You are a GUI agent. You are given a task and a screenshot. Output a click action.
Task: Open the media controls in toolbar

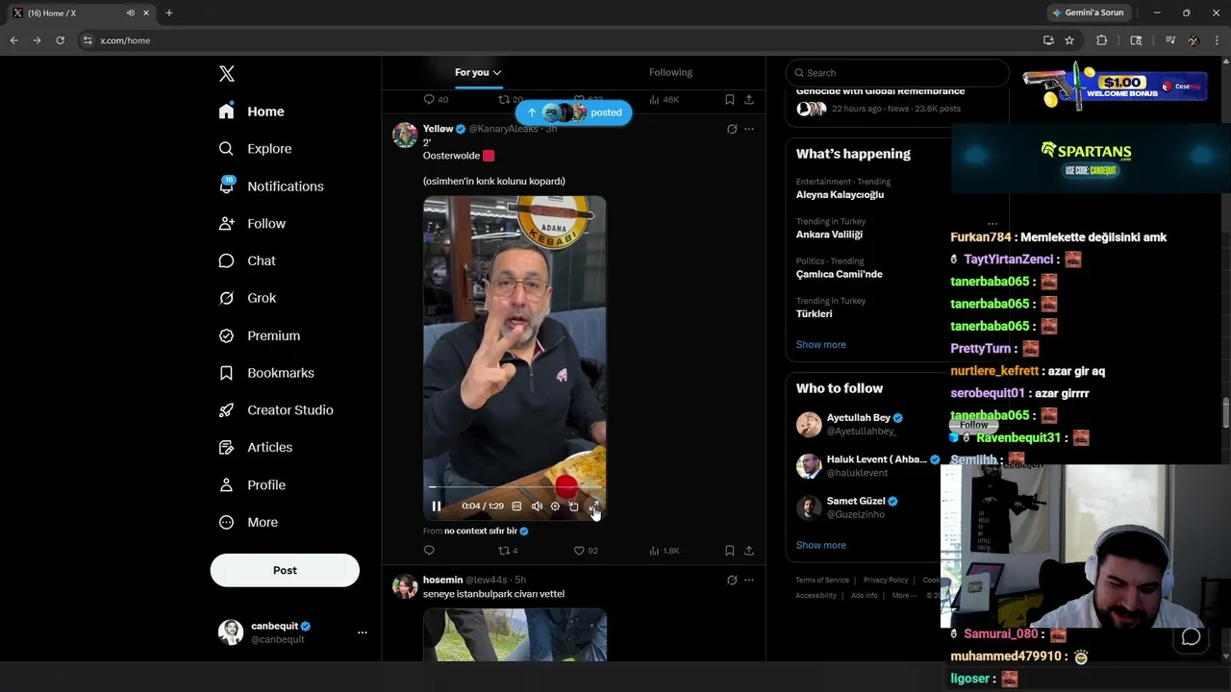[1170, 40]
